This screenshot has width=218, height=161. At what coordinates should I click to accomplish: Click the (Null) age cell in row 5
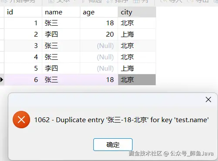[99, 69]
